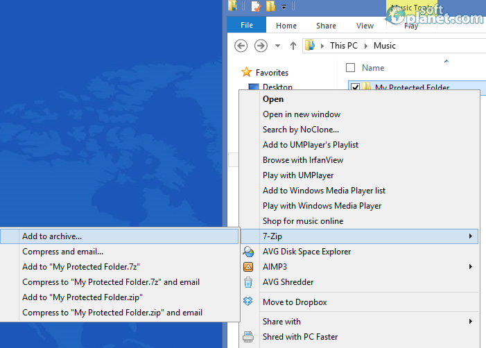Expand the Share with submenu arrow
The image size is (486, 348).
(x=471, y=322)
